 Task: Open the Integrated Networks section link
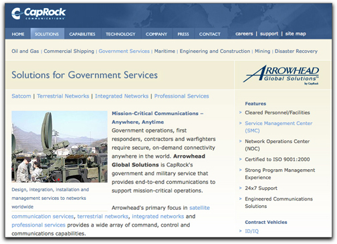tap(122, 96)
